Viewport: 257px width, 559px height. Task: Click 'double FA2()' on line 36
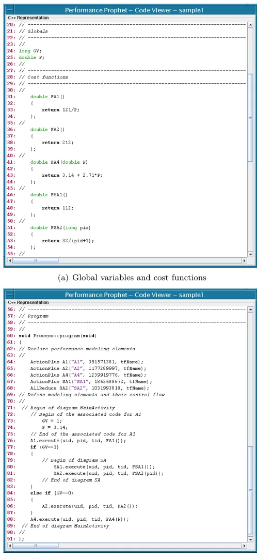tap(47, 129)
